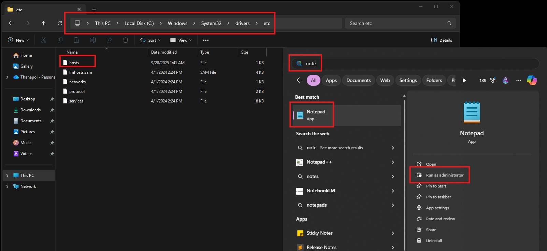Toggle the Details pane button
The width and height of the screenshot is (547, 251).
(442, 40)
